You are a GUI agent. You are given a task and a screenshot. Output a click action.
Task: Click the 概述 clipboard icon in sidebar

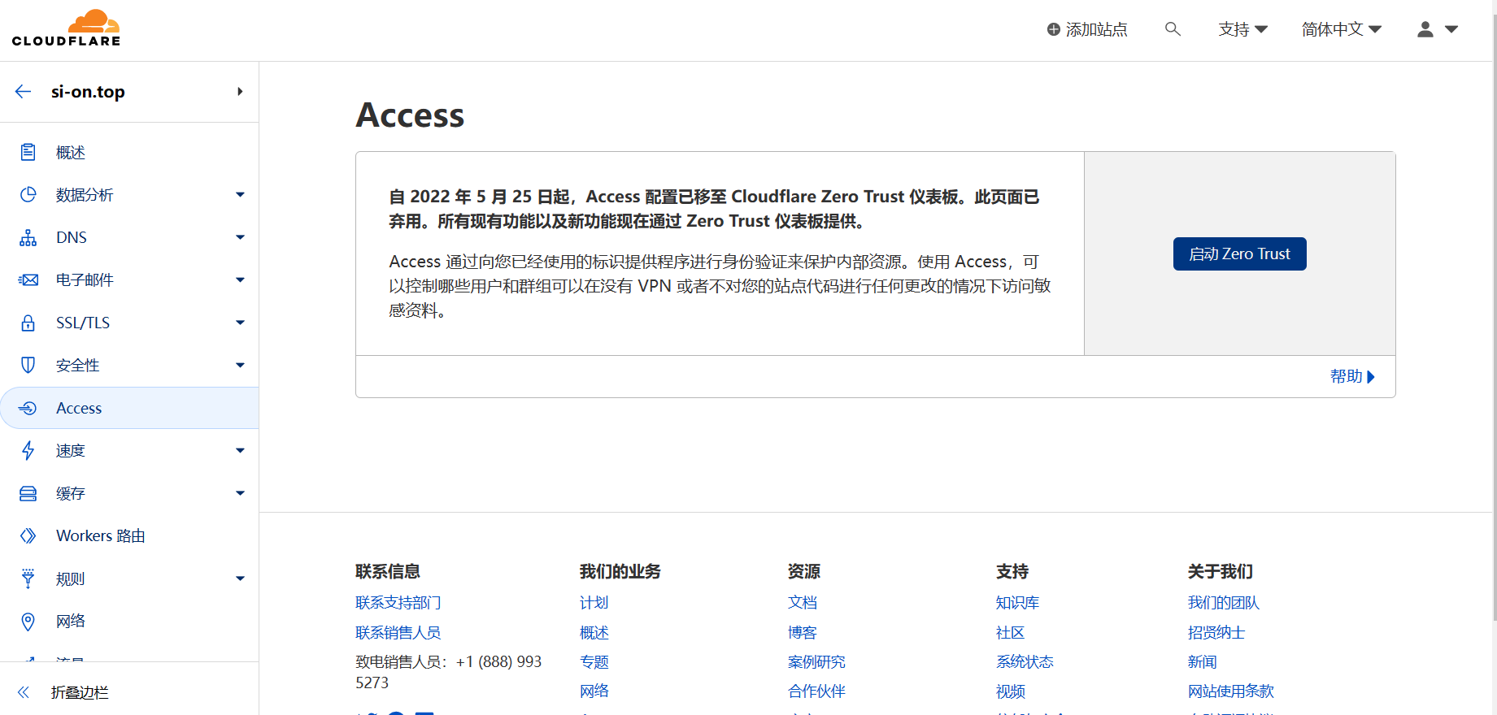tap(28, 152)
